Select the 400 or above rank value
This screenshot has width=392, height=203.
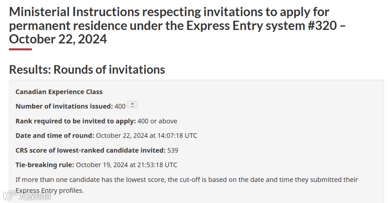[x=157, y=121]
